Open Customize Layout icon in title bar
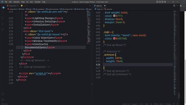The image size is (186, 105). coord(165,2)
